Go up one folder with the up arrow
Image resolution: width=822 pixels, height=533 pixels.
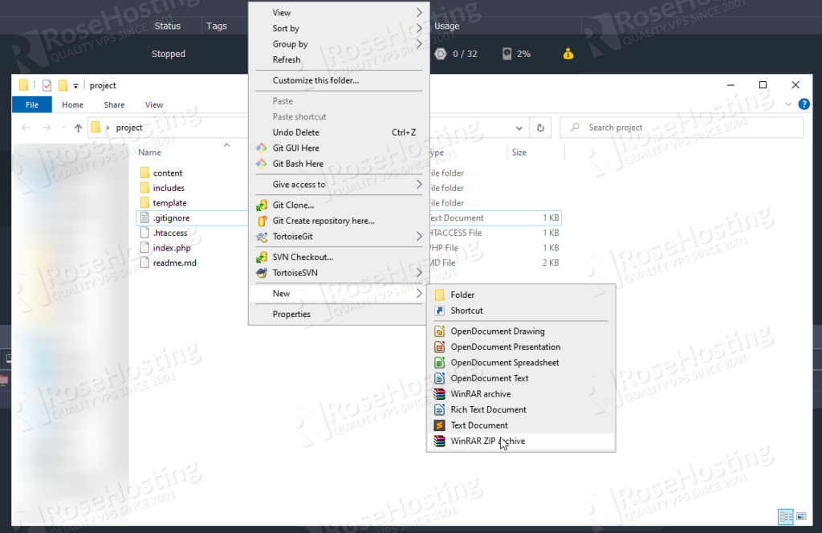78,128
